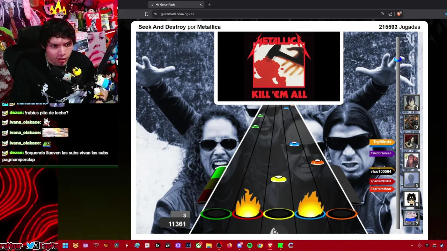The height and width of the screenshot is (251, 447).
Task: Open File Explorer folder icon in taskbar
Action: [x=209, y=245]
